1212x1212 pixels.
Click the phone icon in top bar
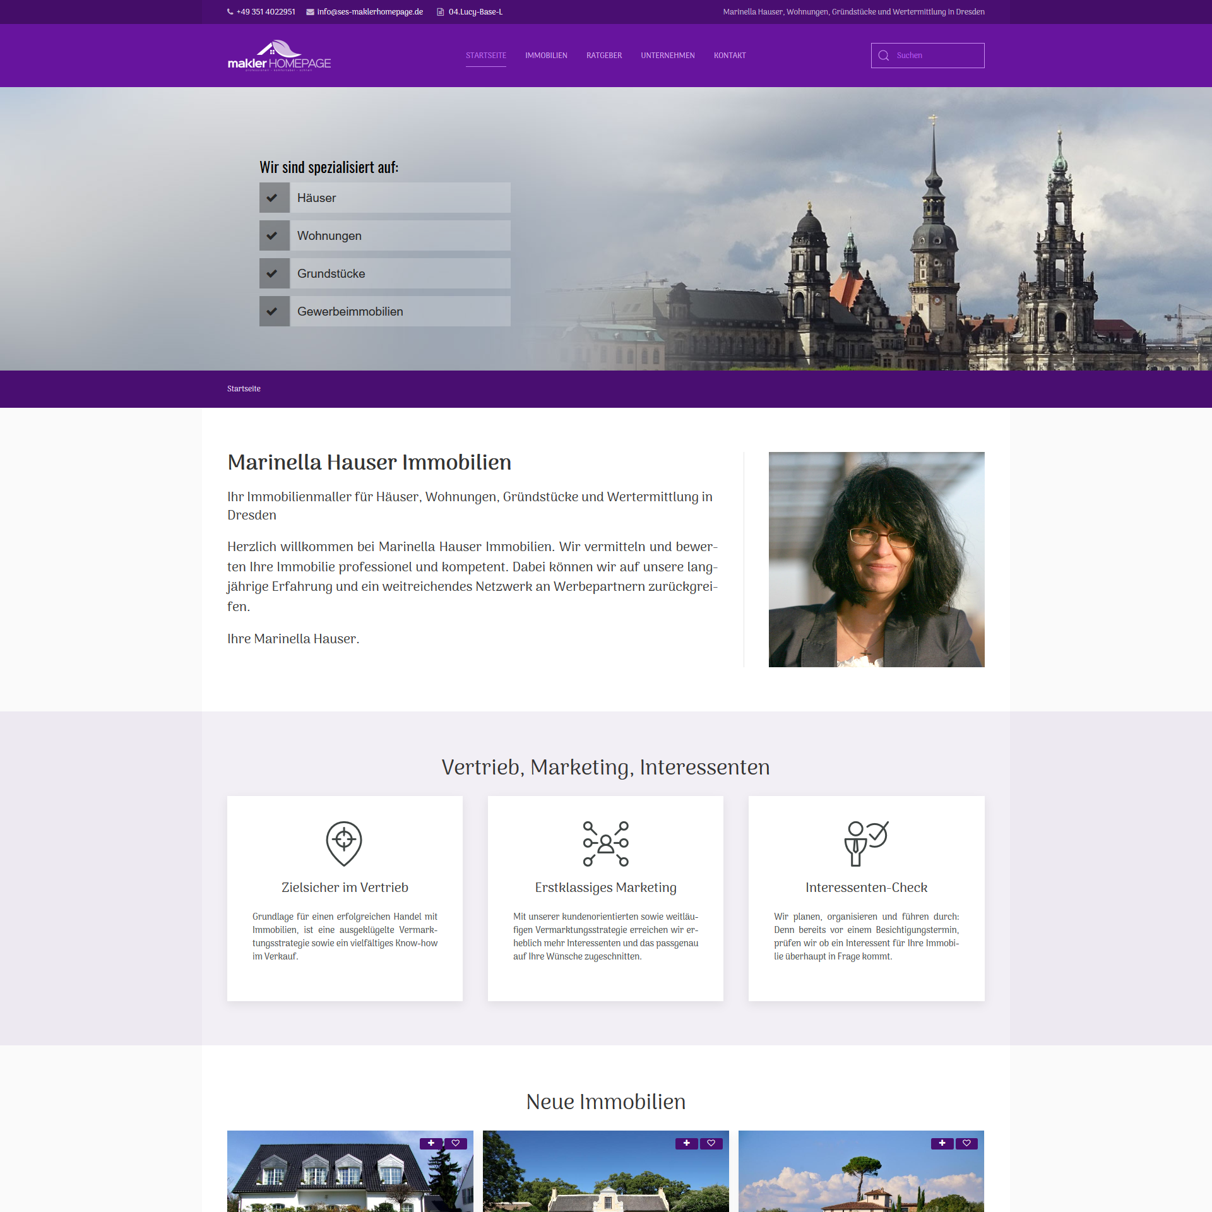230,12
